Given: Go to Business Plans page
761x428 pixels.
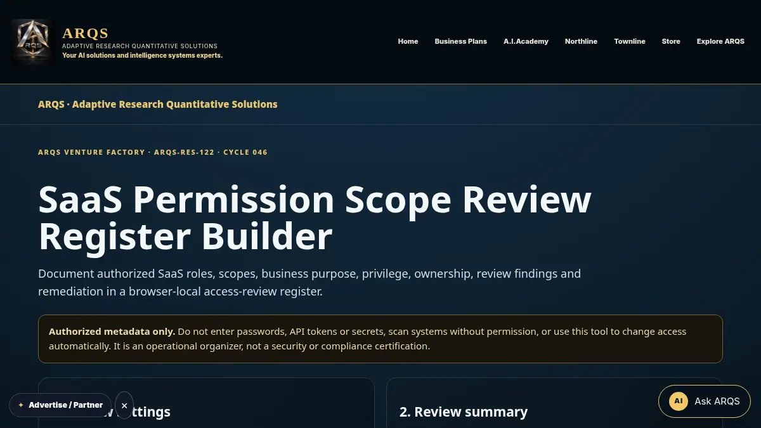Looking at the screenshot, I should 460,41.
